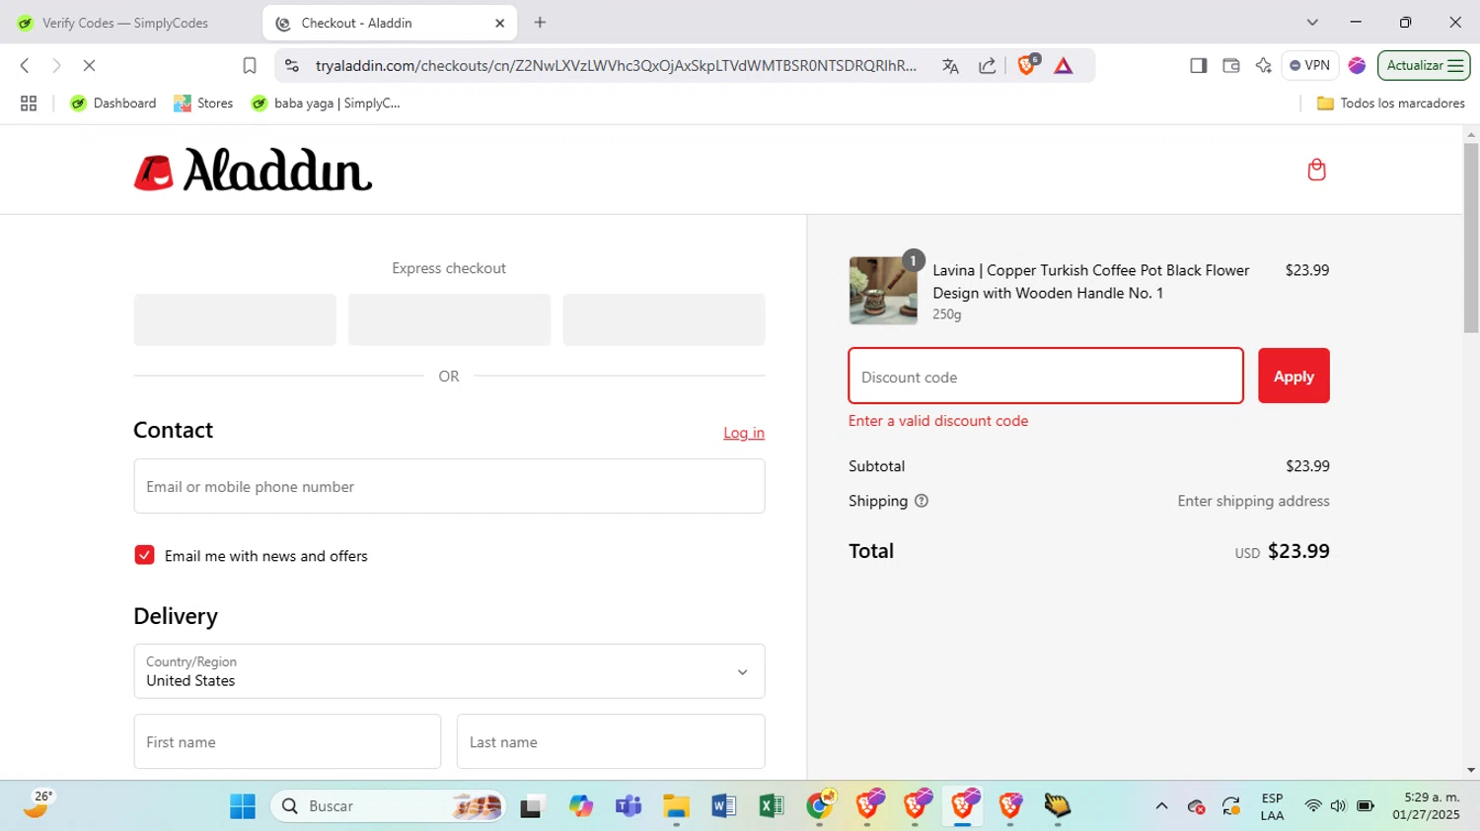
Task: Click the VPN button in toolbar
Action: pos(1309,65)
